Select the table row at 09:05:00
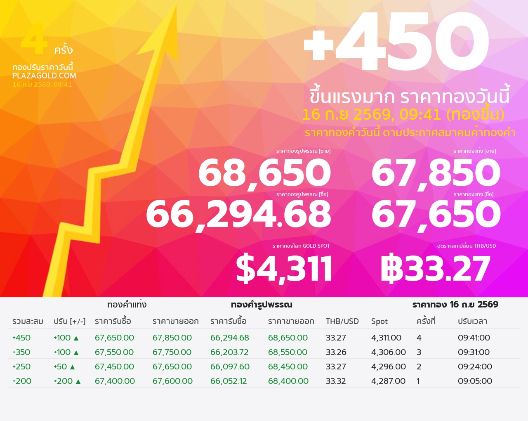Viewport: 528px width, 421px height. point(264,381)
